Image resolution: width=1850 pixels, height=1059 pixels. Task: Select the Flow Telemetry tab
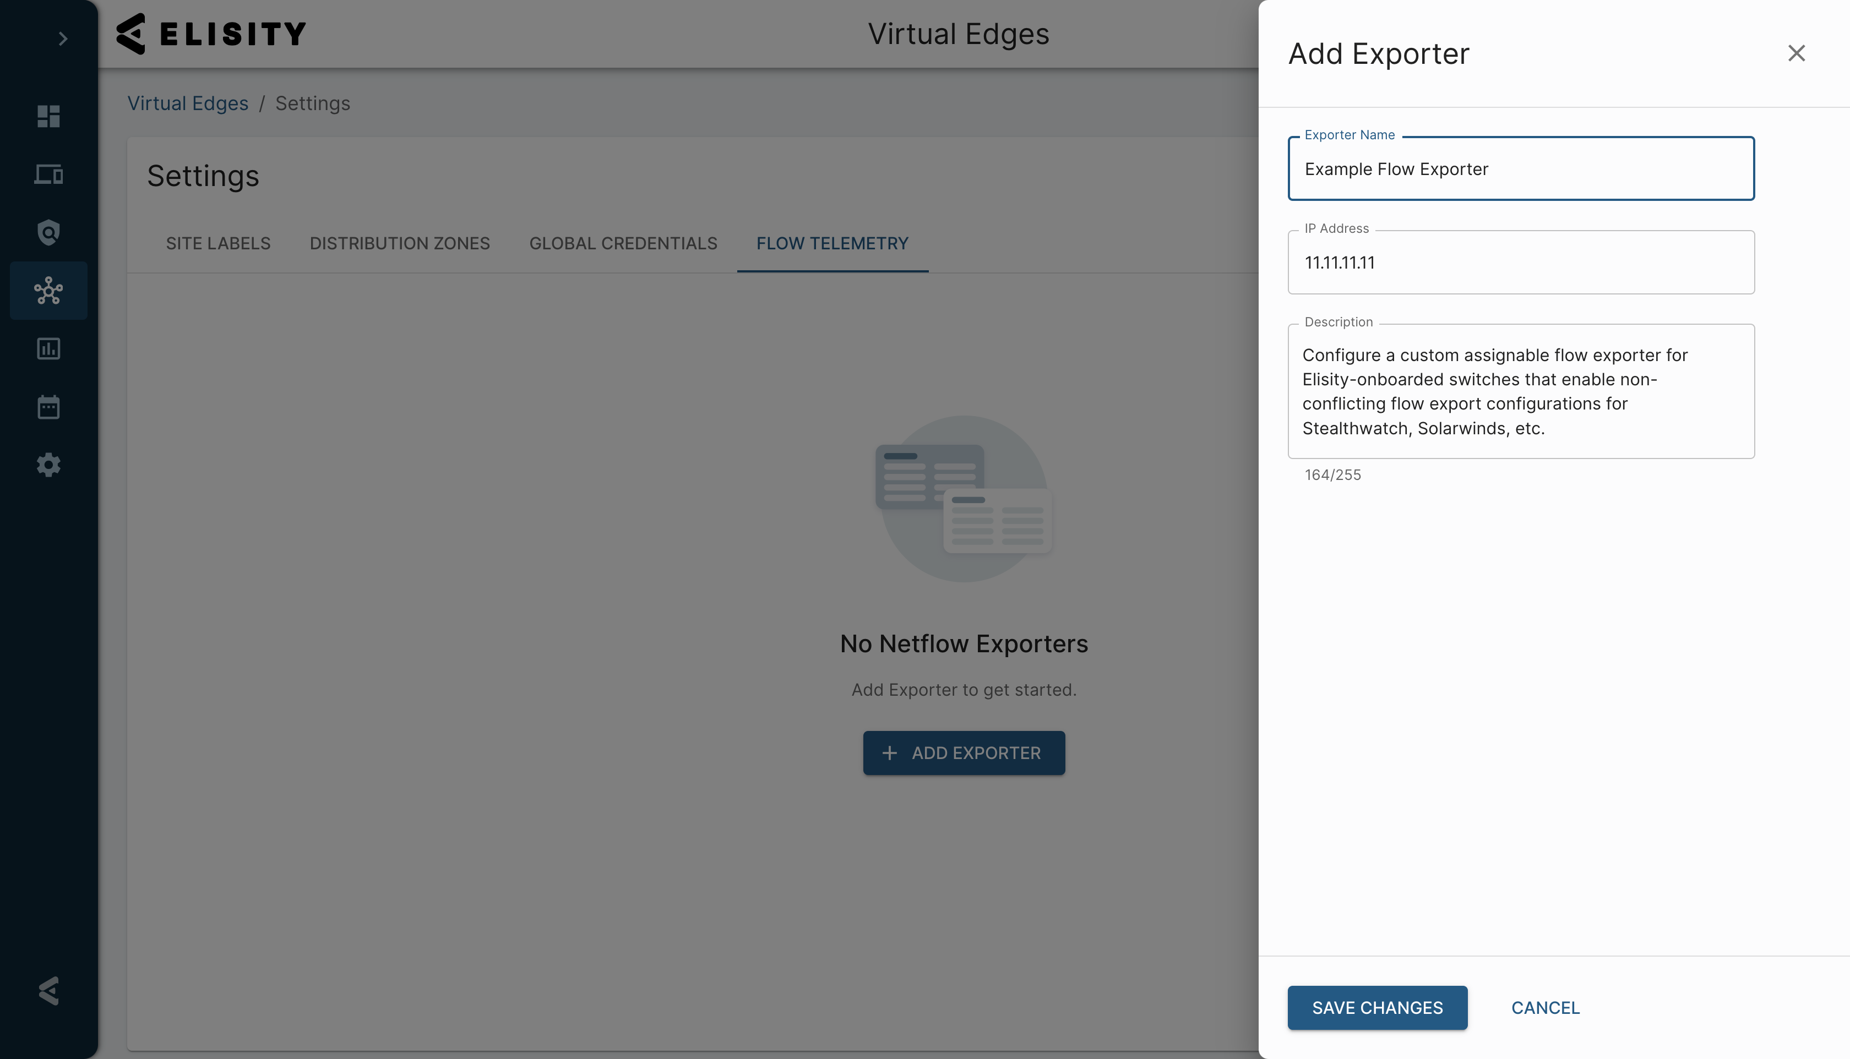point(833,244)
